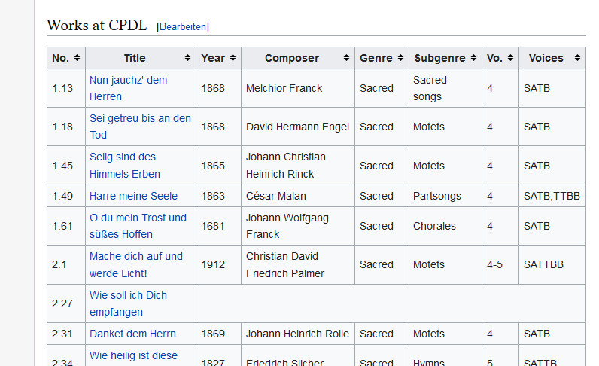This screenshot has height=366, width=599.
Task: Click Composer column sort arrows
Action: point(347,58)
